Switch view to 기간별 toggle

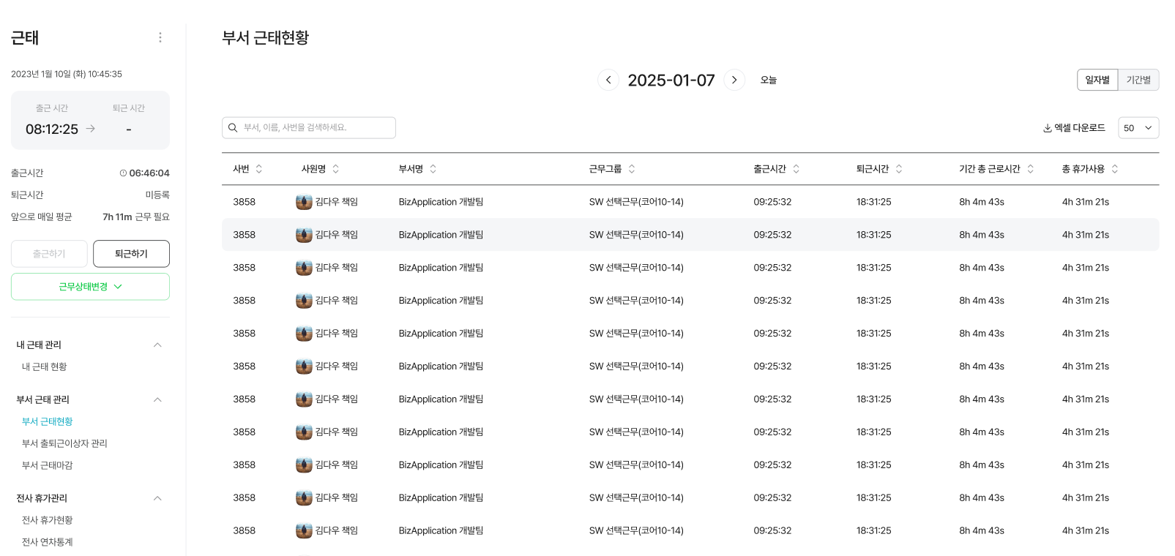pyautogui.click(x=1138, y=80)
